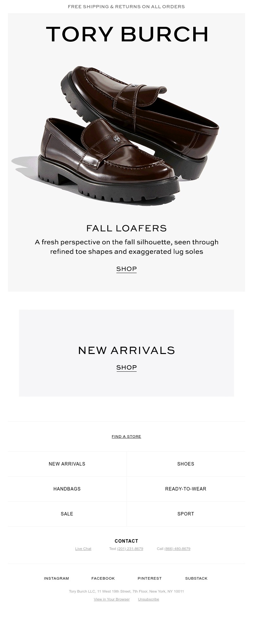Open the Ready-to-Wear category

[x=186, y=489]
